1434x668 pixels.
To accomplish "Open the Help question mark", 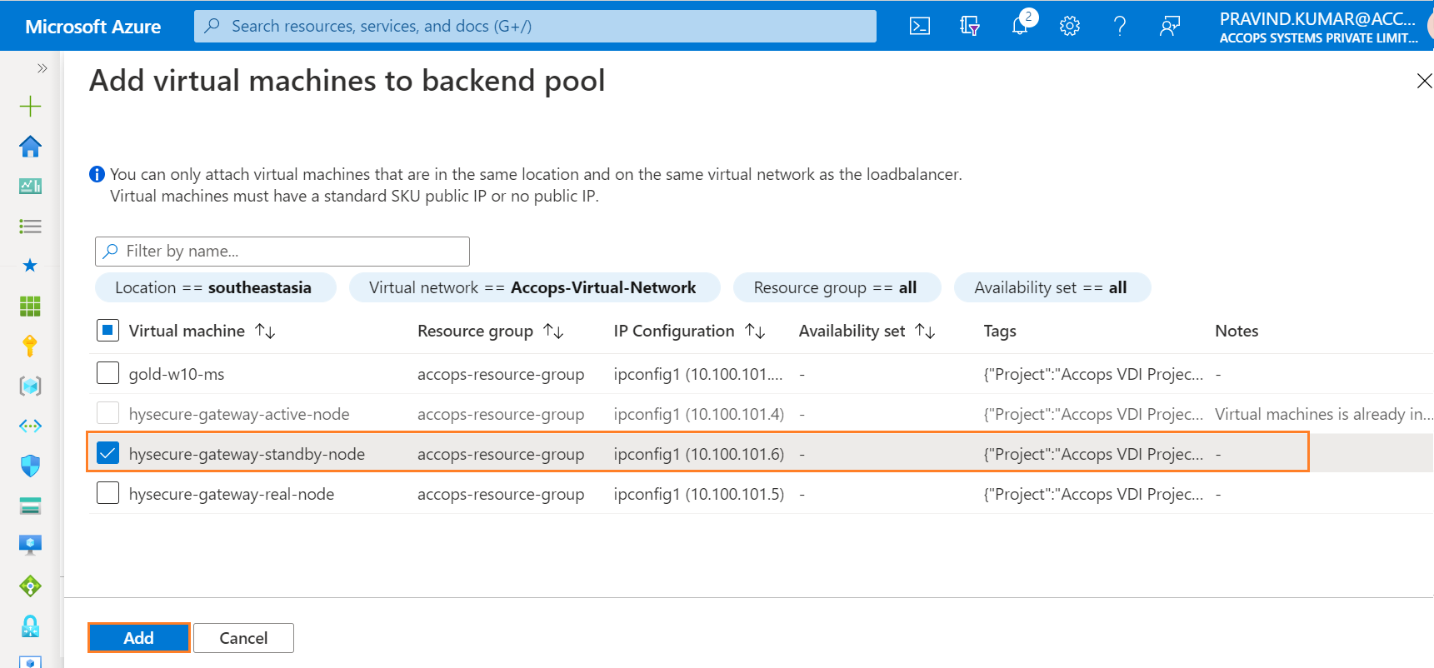I will 1120,26.
